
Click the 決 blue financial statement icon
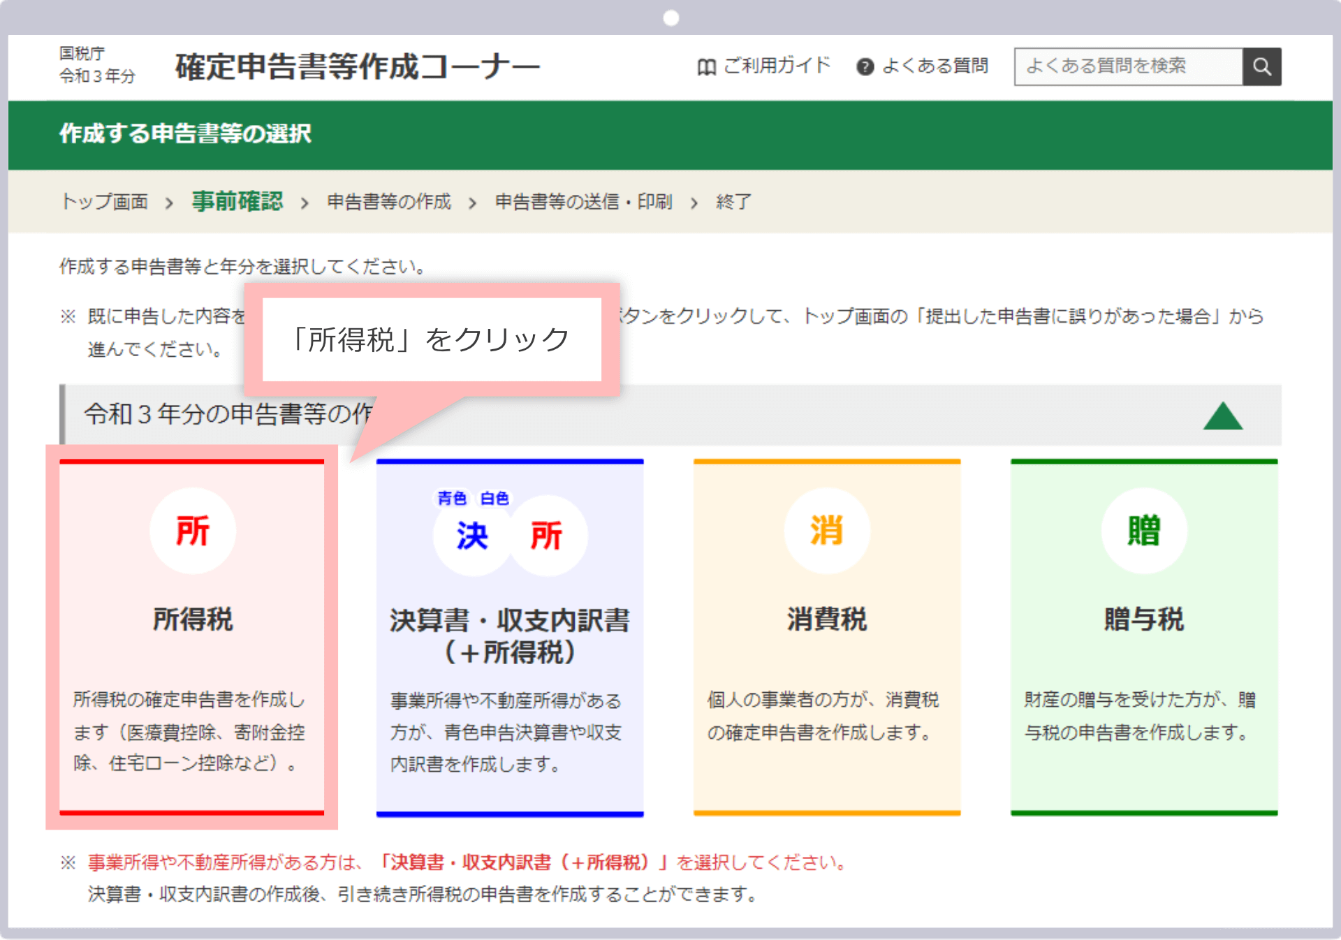click(472, 536)
